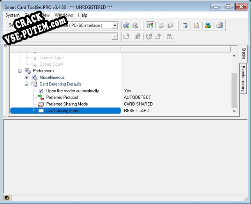251x204 pixels.
Task: Close the Smart Card ToolSet window
Action: 241,7
